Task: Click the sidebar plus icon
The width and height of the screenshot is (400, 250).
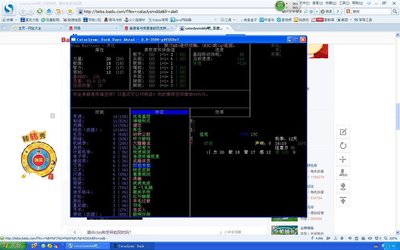Action: pyautogui.click(x=343, y=160)
